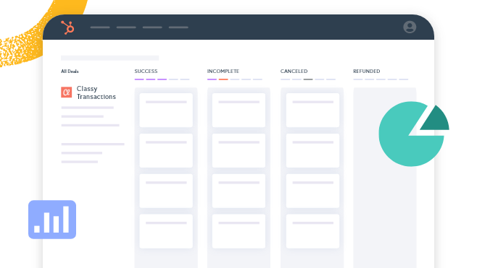The height and width of the screenshot is (268, 477).
Task: Open the user profile avatar icon
Action: click(x=410, y=27)
